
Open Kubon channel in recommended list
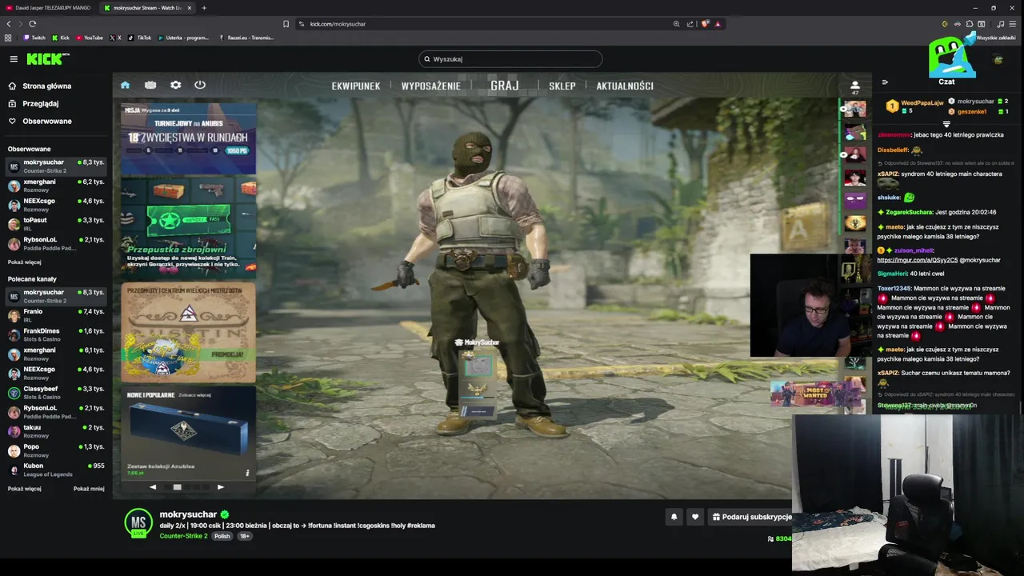(56, 470)
